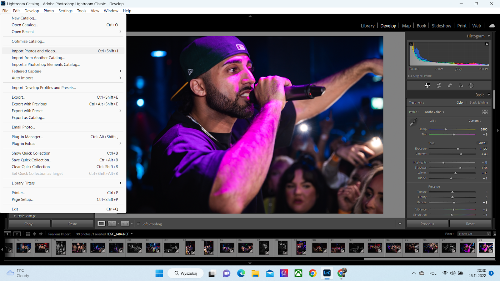The height and width of the screenshot is (281, 500).
Task: Open Lightroom Classic from the taskbar
Action: click(x=327, y=273)
